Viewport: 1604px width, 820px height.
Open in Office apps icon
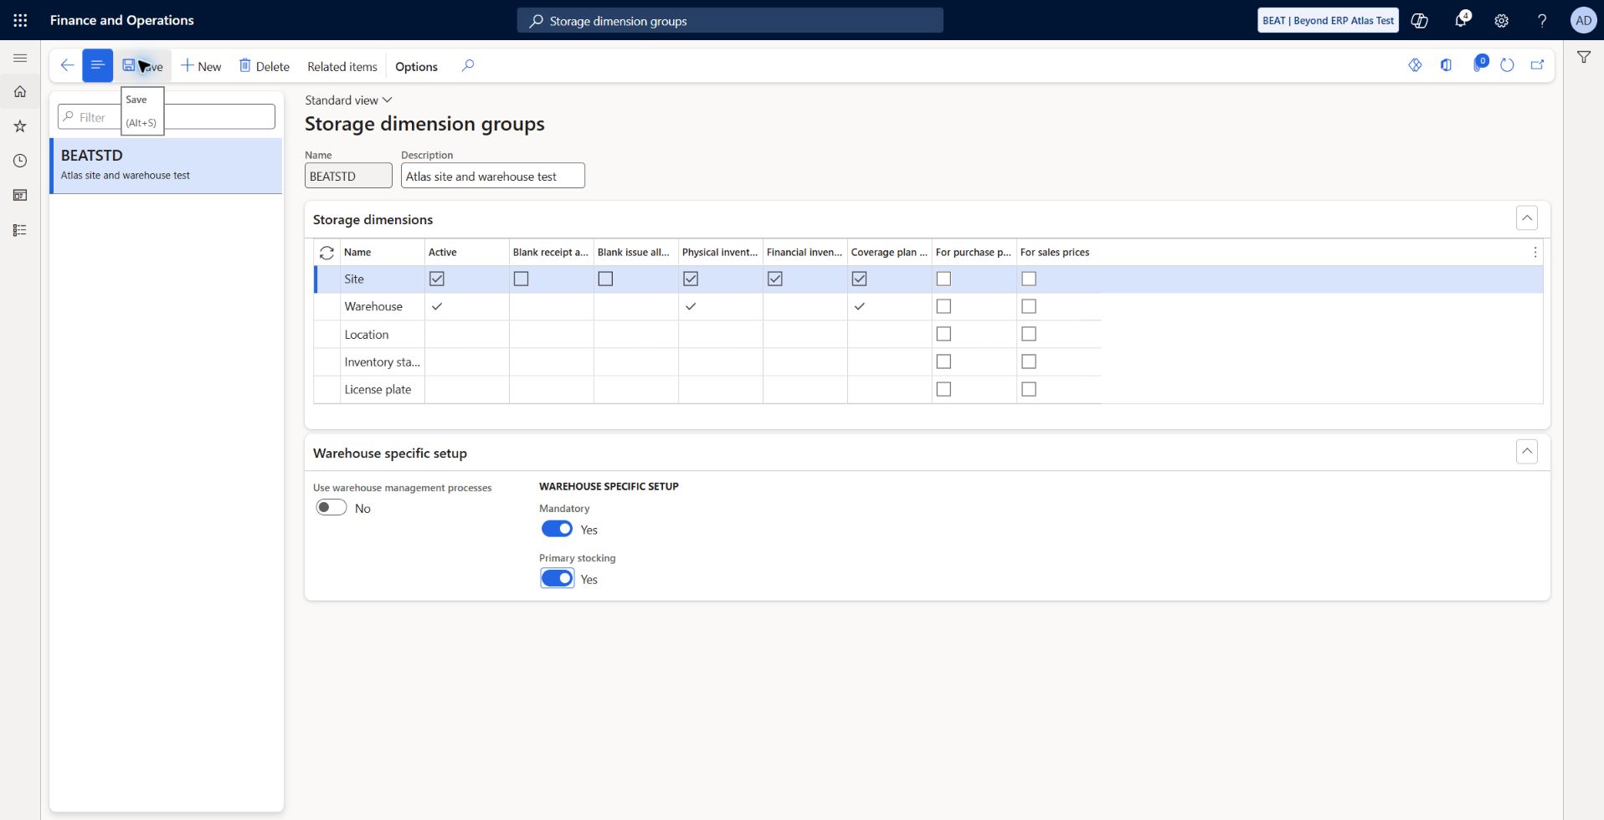[x=1446, y=65]
